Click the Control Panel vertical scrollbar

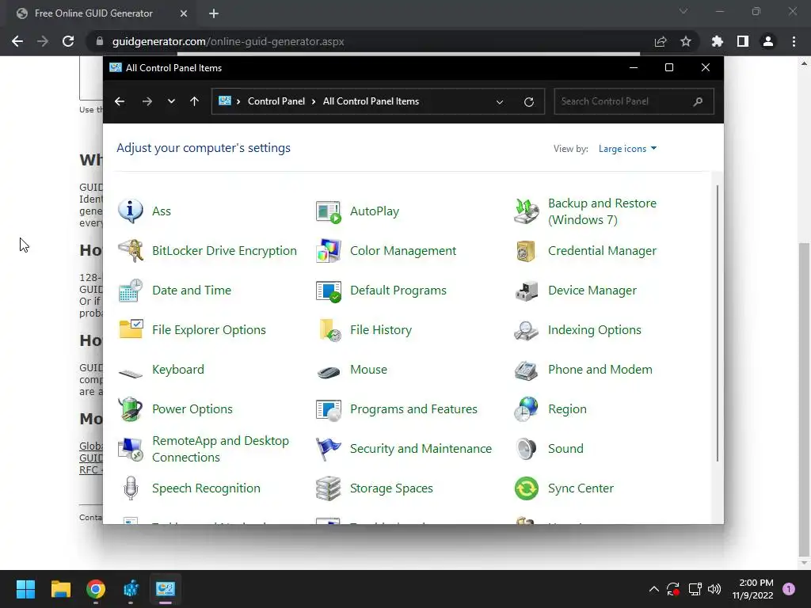point(718,323)
